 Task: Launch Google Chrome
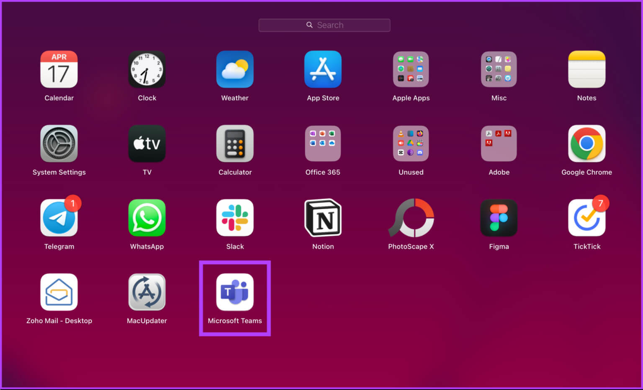click(x=586, y=144)
